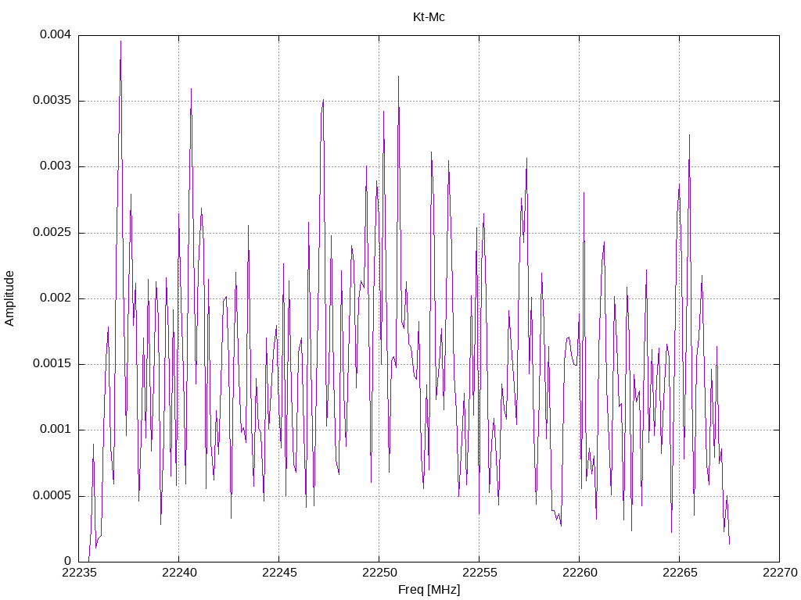Click the y-axis value 0.004
Viewport: 801px width, 600px height.
tap(56, 34)
